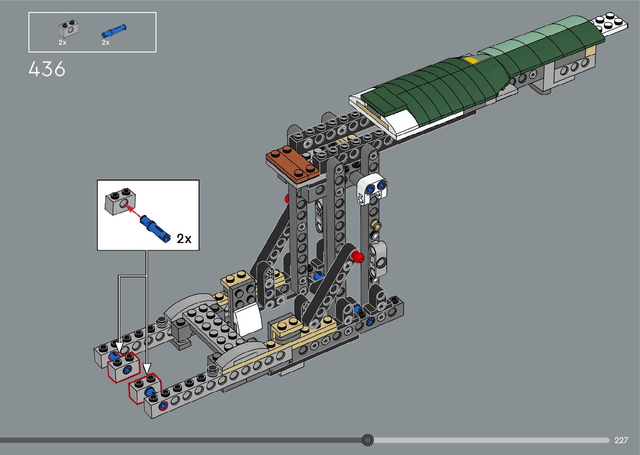Click the white studded plate at the wing tip

610,23
